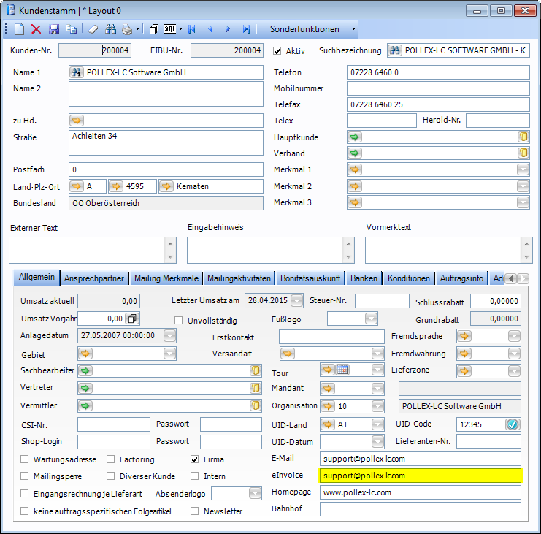This screenshot has width=541, height=534.
Task: Enable the Newsletter checkbox
Action: point(195,511)
